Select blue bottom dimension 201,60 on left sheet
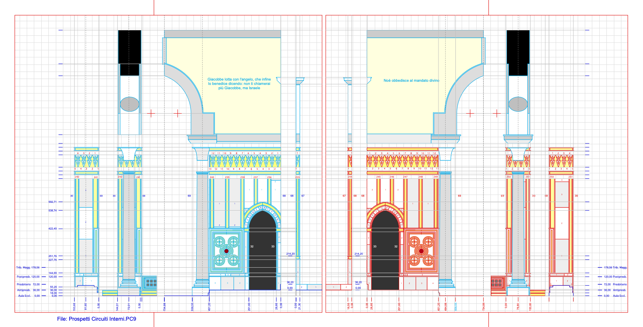The image size is (643, 327). (x=249, y=307)
